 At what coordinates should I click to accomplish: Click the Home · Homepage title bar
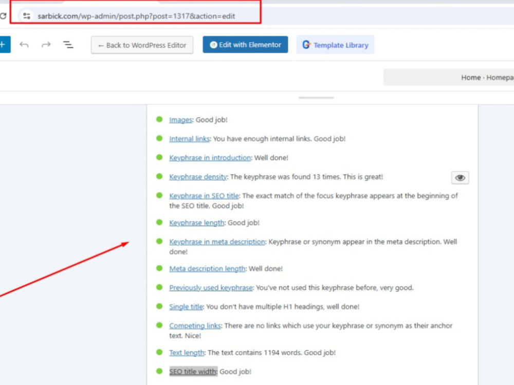click(x=448, y=78)
